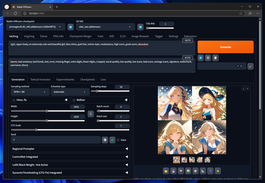Viewport: 265px width, 183px height.
Task: Click the Width number field showing 1024
Action: (x=78, y=107)
